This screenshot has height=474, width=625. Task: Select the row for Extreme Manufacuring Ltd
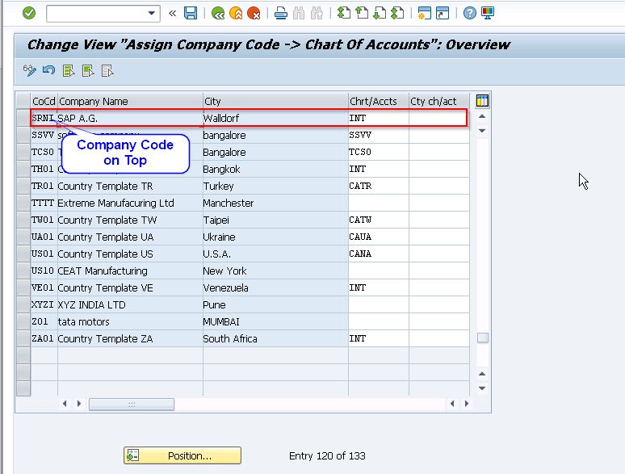(x=23, y=203)
